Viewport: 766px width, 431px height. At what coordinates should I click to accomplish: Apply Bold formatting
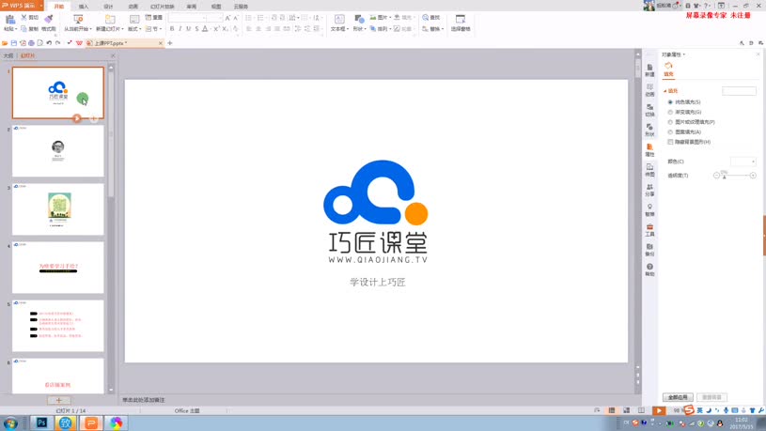click(172, 29)
